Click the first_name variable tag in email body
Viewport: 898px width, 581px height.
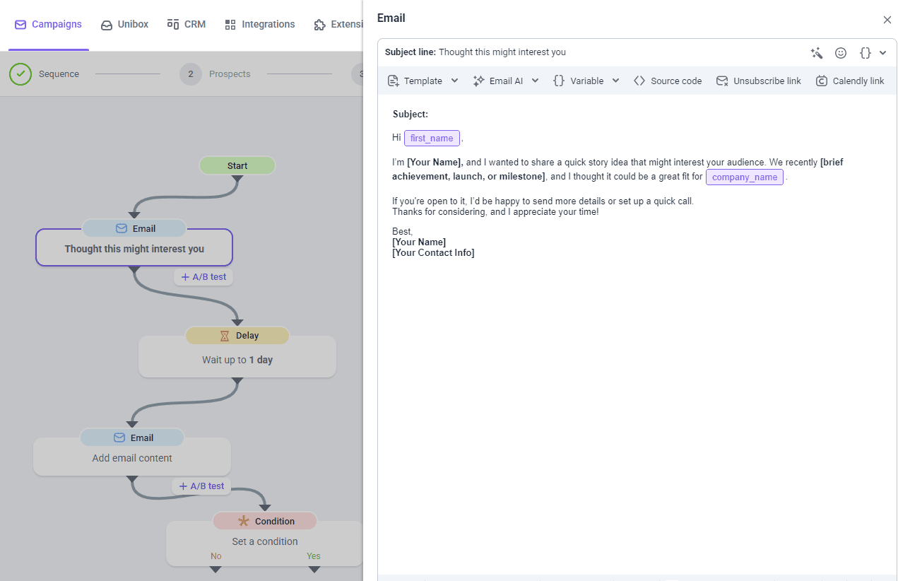click(432, 139)
